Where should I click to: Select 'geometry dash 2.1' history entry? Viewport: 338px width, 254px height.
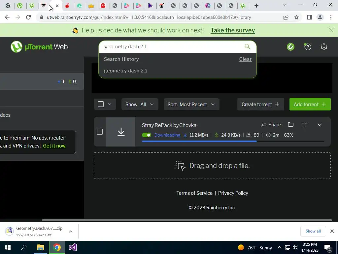(x=125, y=71)
